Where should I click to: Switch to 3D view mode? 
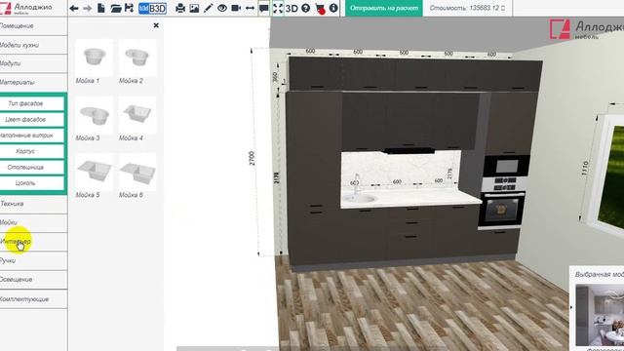[x=292, y=8]
